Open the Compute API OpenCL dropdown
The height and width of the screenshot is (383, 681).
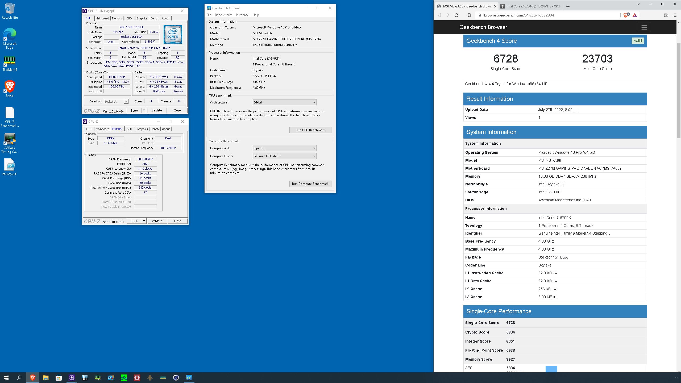(284, 148)
